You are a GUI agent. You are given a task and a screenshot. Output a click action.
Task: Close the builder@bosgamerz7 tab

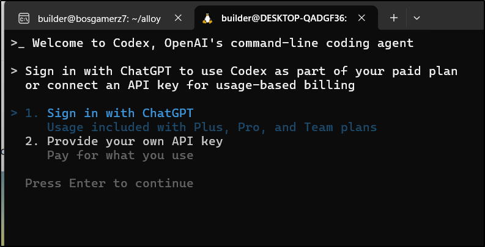178,18
